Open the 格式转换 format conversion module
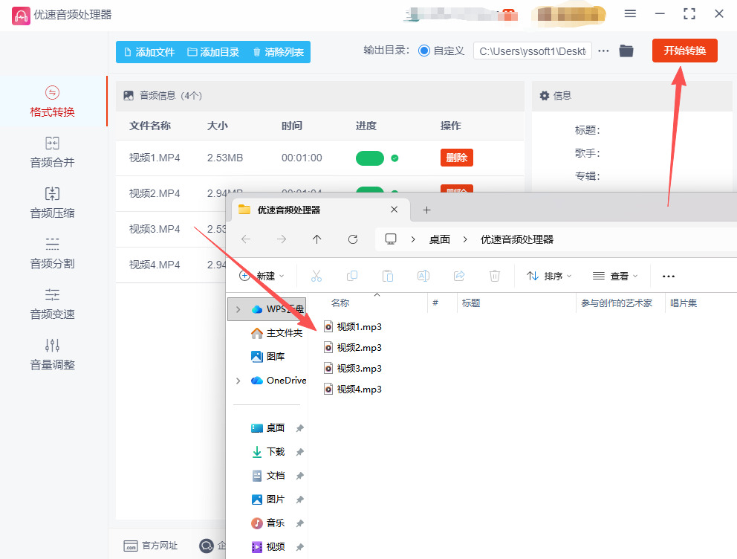The image size is (737, 559). pos(52,102)
